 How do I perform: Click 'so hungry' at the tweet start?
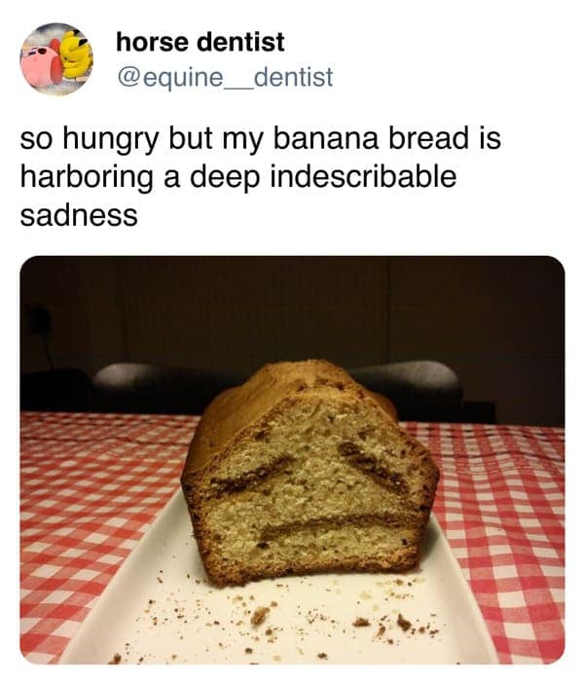point(90,140)
